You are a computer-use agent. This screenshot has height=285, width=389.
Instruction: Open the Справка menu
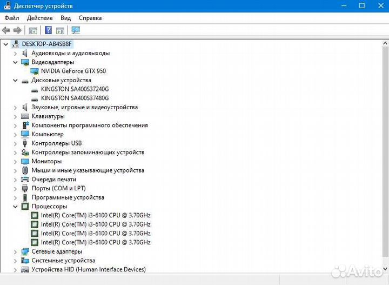point(90,18)
